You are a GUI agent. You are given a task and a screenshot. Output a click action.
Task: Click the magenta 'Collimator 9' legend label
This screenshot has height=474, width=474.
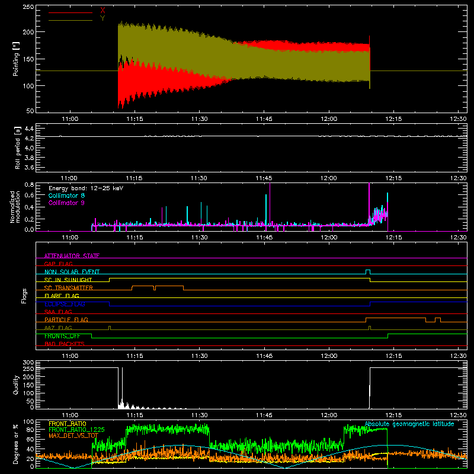(66, 203)
